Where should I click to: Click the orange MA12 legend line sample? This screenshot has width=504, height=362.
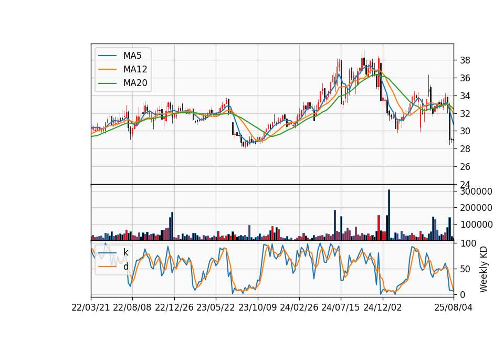click(107, 69)
